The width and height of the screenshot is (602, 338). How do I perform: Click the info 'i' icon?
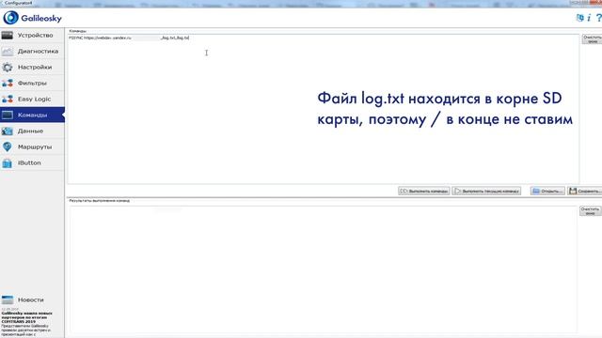click(589, 18)
